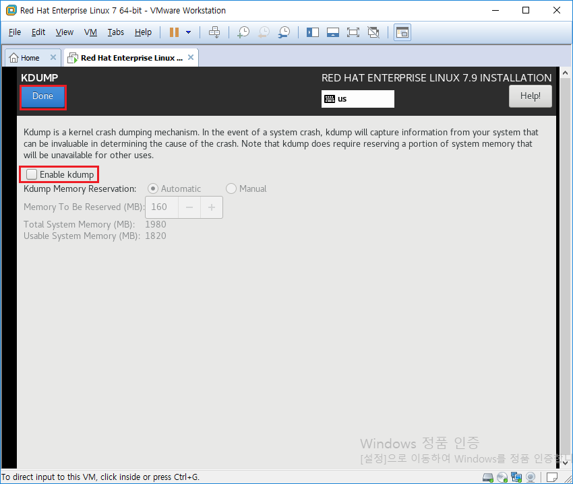Open the Help menu
The image size is (573, 484).
point(143,32)
